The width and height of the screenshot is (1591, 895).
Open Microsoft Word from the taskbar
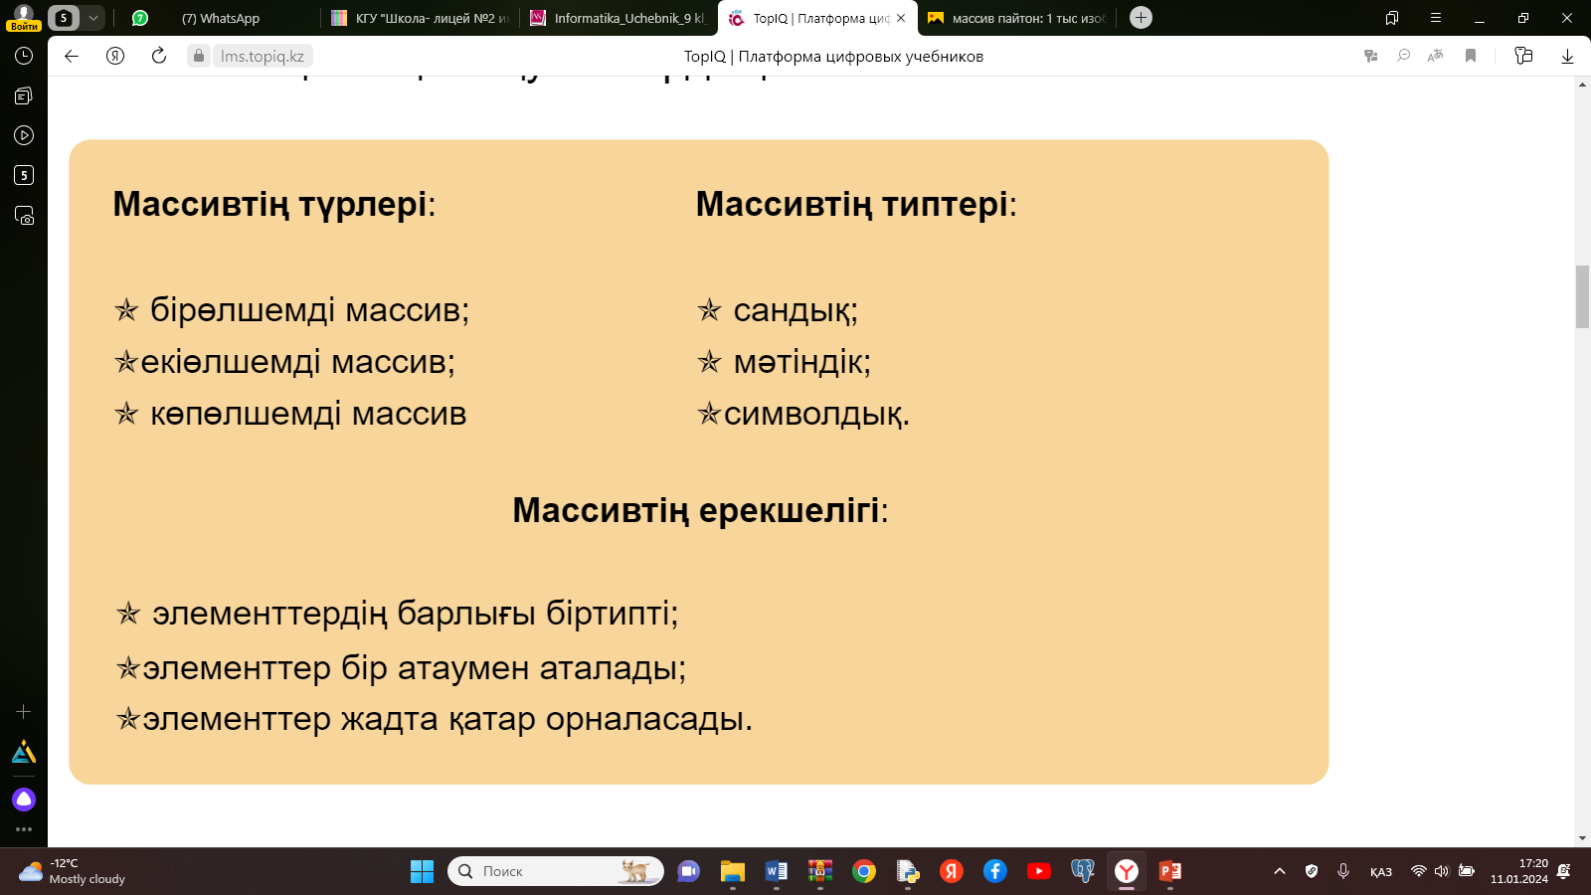[x=777, y=871]
